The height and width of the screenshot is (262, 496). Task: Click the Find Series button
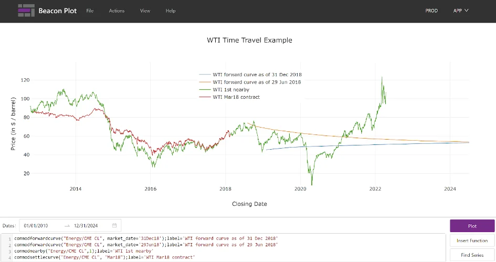tap(472, 255)
